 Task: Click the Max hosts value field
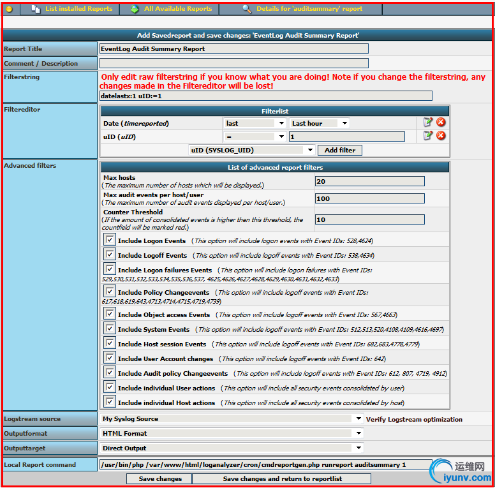(370, 181)
